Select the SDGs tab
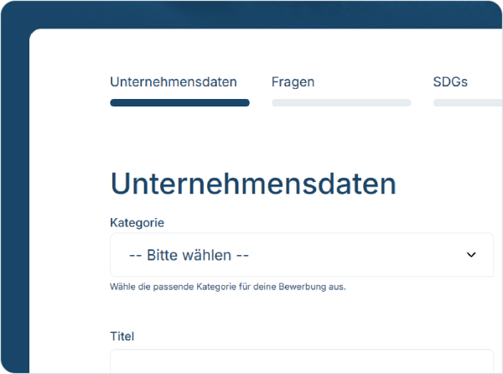Viewport: 503px width, 374px height. tap(450, 82)
